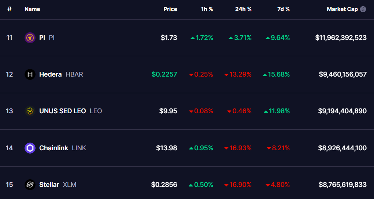Click the Pi coin logo icon

click(30, 37)
